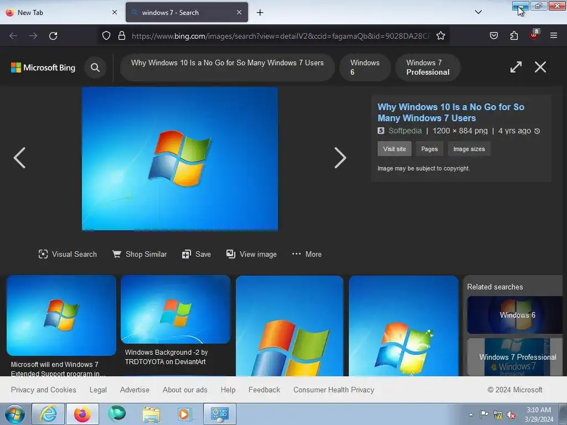Open Privacy and Cookies footer link
This screenshot has width=567, height=425.
coord(43,390)
